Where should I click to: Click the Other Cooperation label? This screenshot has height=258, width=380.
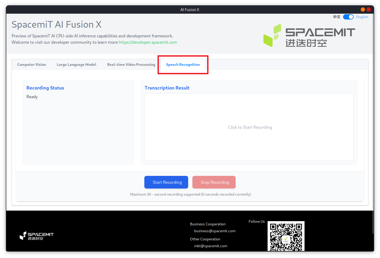[205, 239]
